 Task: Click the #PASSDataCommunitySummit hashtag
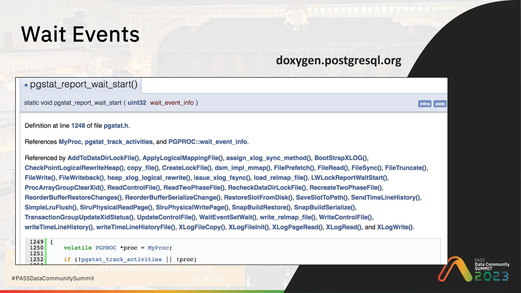tap(53, 279)
